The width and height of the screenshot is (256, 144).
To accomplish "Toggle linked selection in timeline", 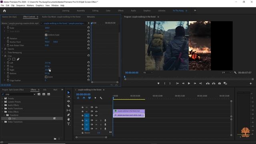I will pyautogui.click(x=90, y=98).
